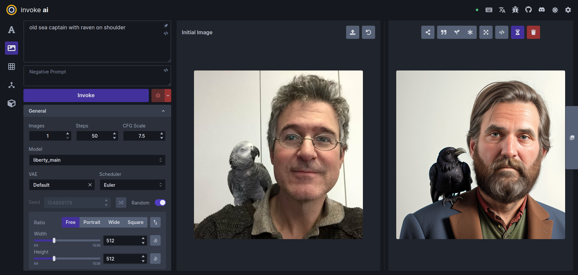Click the quote icon to use prompt
Viewport: 578px width, 275px height.
click(x=444, y=32)
